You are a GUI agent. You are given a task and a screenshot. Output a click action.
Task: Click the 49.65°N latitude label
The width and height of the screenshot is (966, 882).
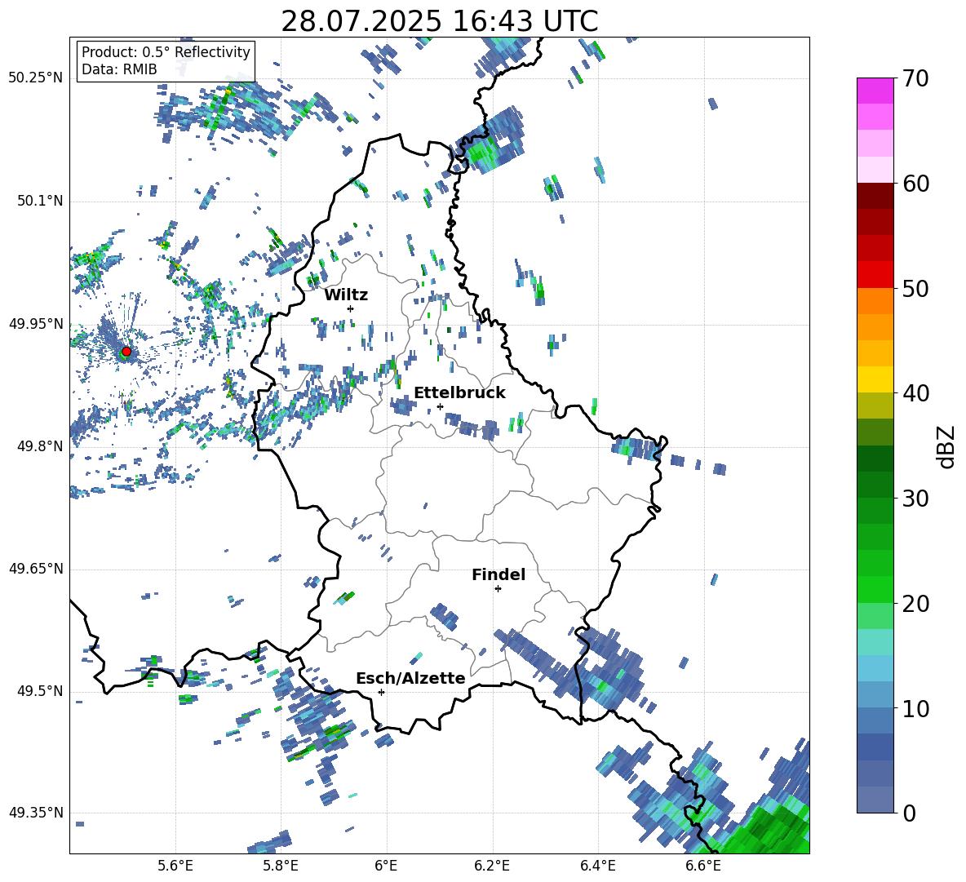36,568
